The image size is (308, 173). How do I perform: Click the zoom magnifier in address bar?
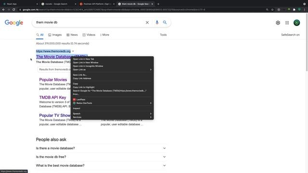267,10
